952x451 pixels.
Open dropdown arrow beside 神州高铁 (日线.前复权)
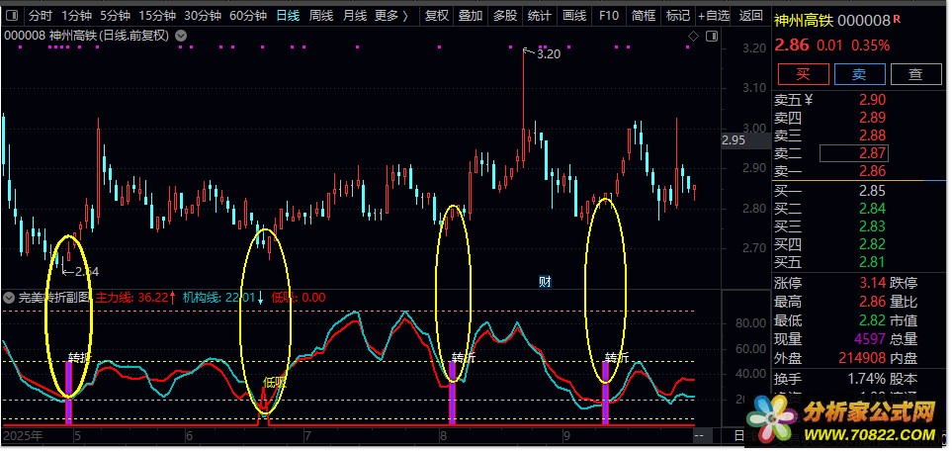coord(182,36)
